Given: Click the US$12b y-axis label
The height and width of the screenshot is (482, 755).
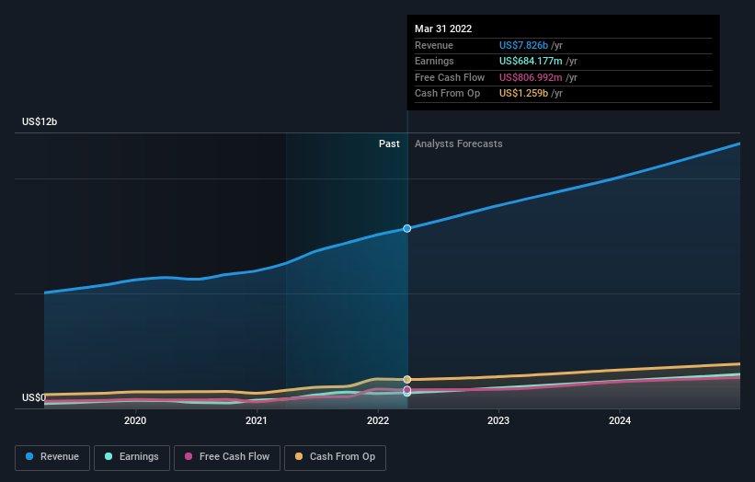Looking at the screenshot, I should [x=40, y=121].
